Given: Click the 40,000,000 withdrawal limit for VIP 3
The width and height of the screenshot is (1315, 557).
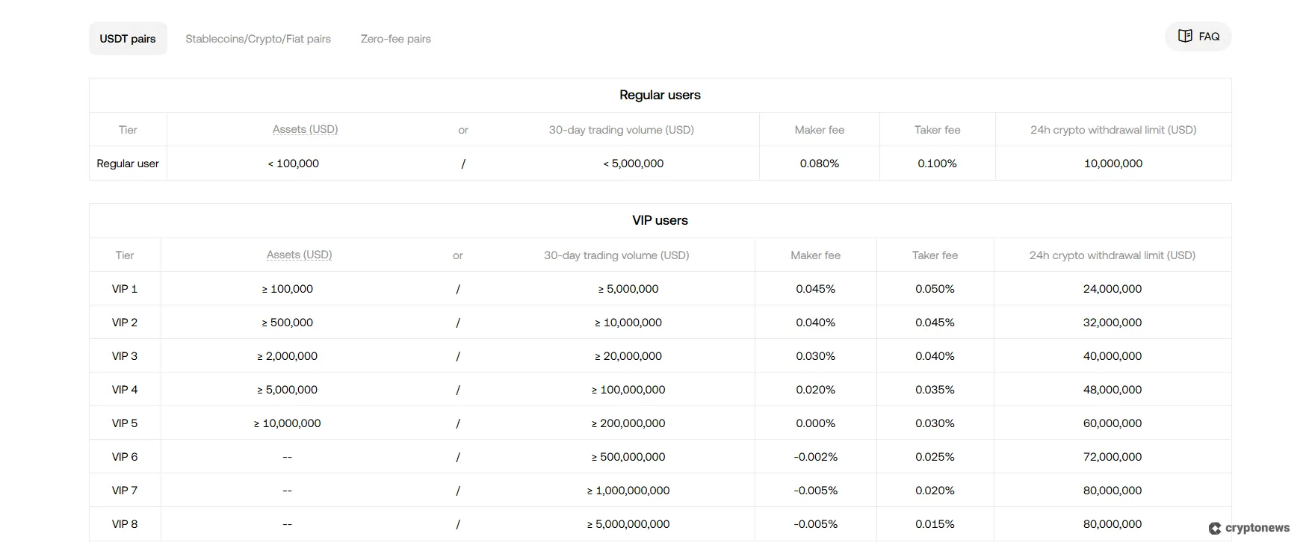Looking at the screenshot, I should [x=1113, y=356].
